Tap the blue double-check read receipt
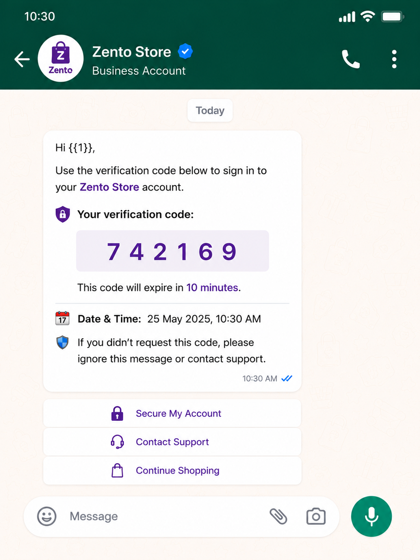 point(287,379)
